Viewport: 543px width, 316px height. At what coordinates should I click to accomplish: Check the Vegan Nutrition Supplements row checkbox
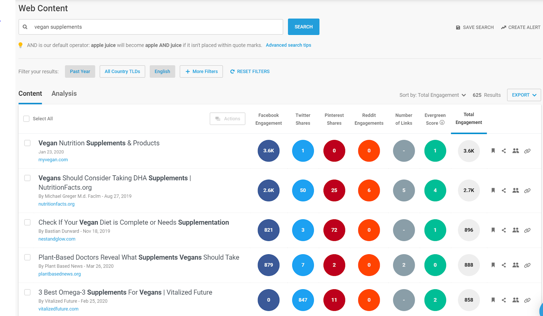[x=27, y=143]
